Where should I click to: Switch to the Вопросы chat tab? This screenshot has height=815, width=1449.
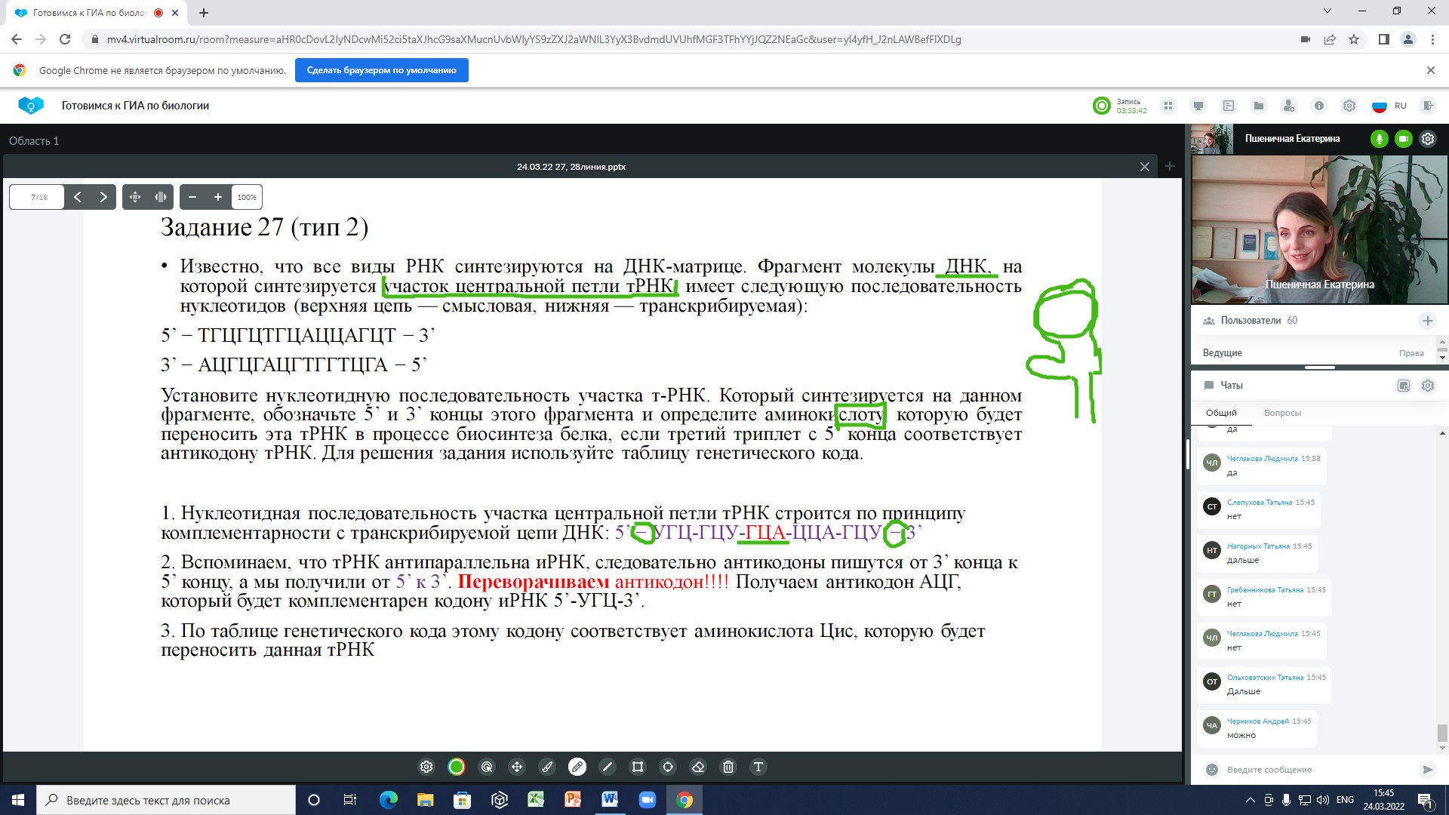click(x=1282, y=413)
